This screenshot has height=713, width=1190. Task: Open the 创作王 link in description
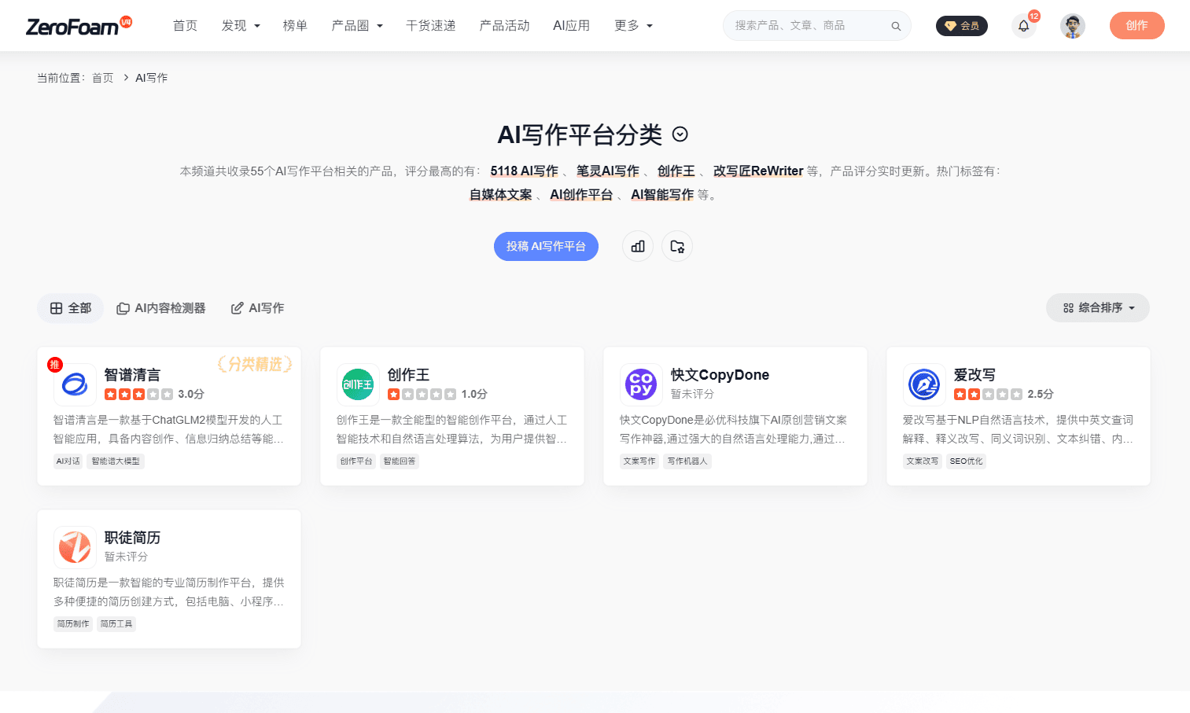[x=676, y=171]
